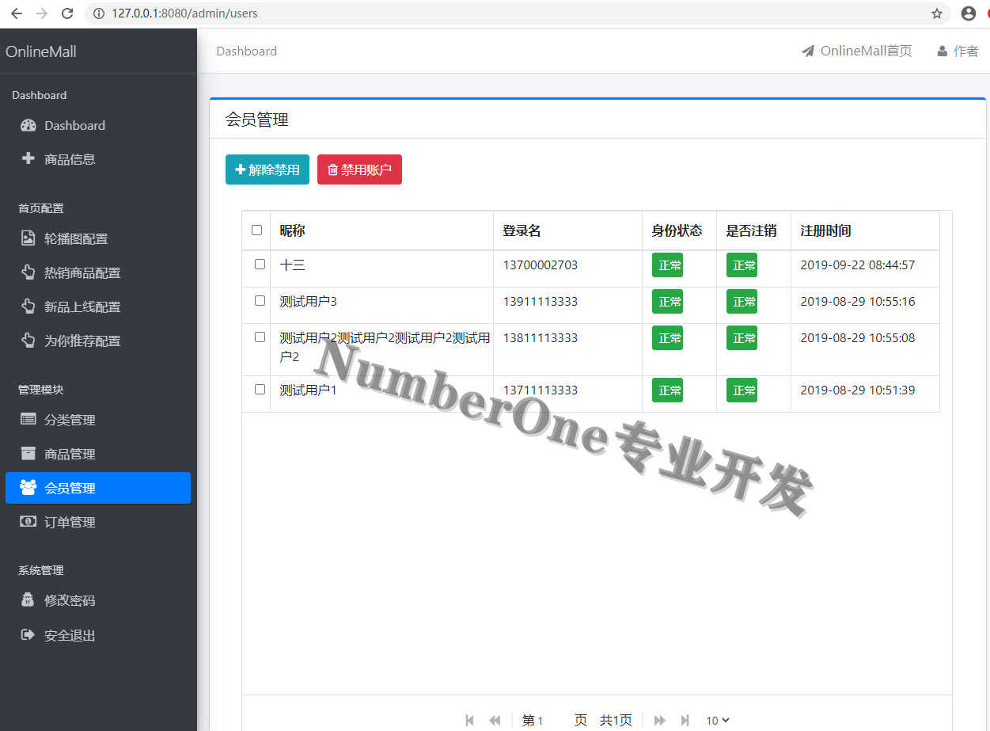990x731 pixels.
Task: Open 热销商品配置 menu item
Action: click(x=98, y=272)
